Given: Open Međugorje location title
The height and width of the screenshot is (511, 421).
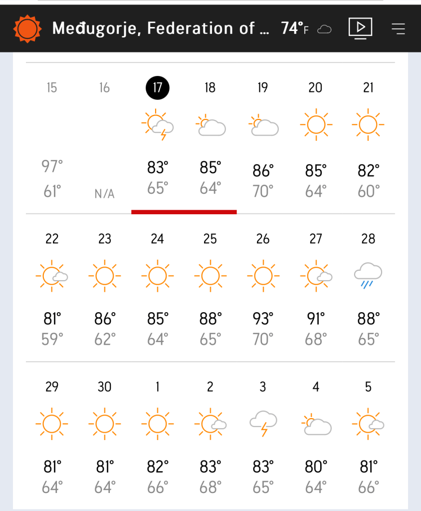Looking at the screenshot, I should (161, 28).
